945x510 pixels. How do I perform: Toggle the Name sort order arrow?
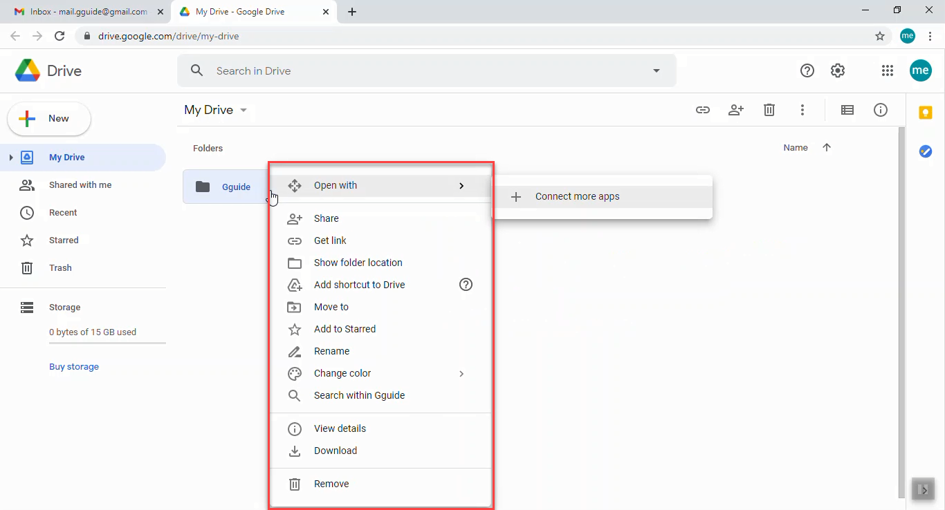click(827, 147)
